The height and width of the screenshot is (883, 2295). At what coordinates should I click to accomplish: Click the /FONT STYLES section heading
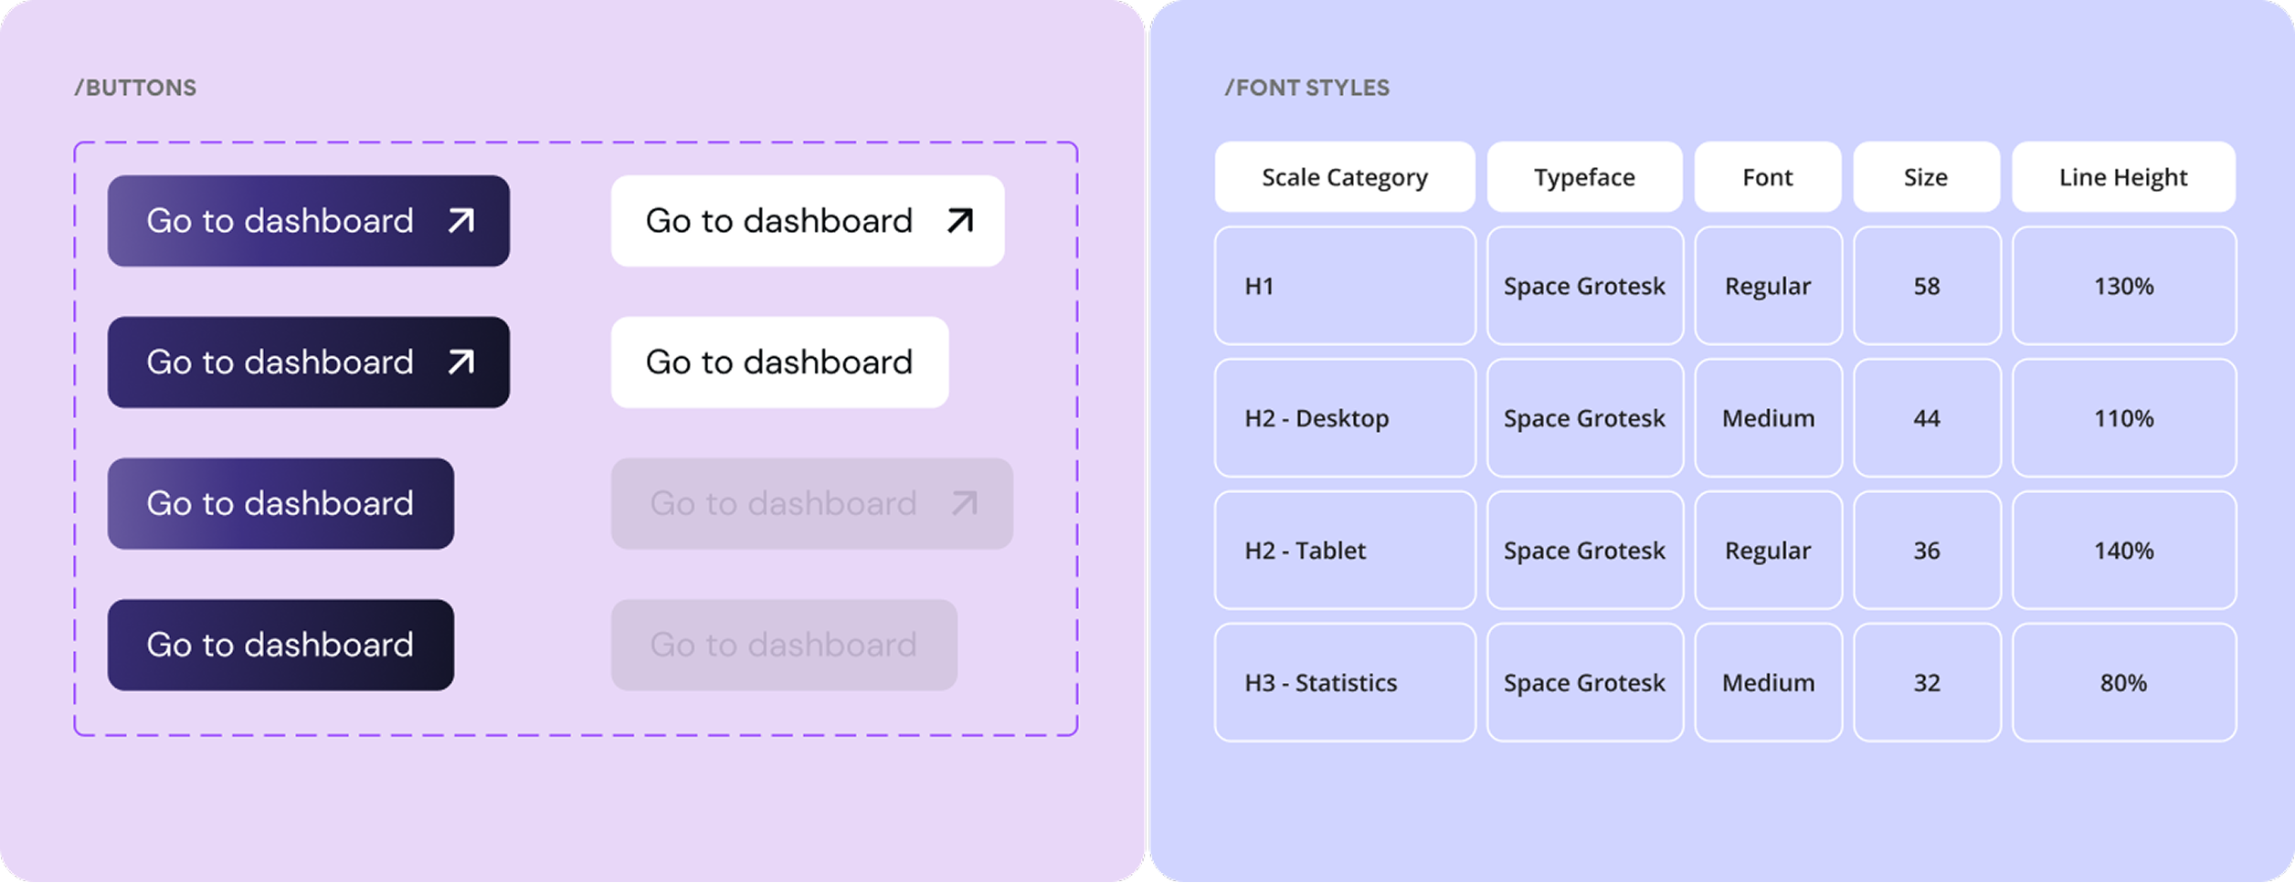(x=1306, y=88)
